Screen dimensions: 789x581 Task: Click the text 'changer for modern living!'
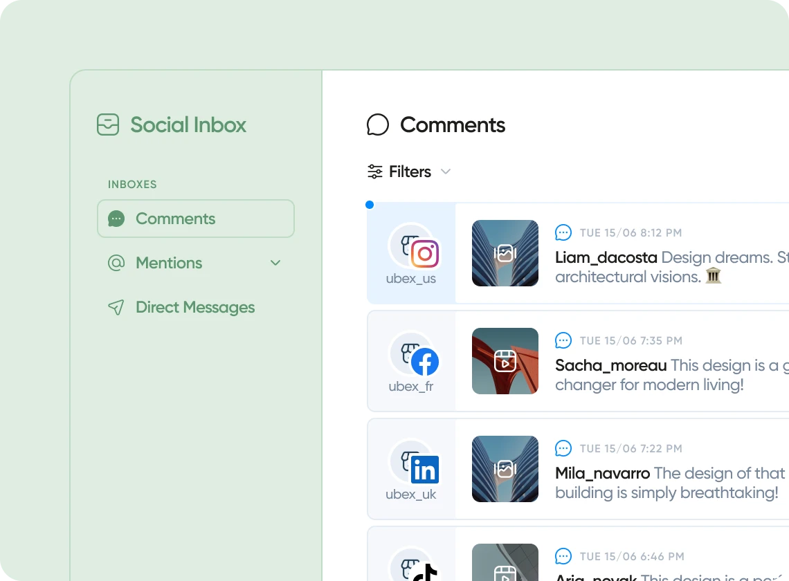click(649, 385)
